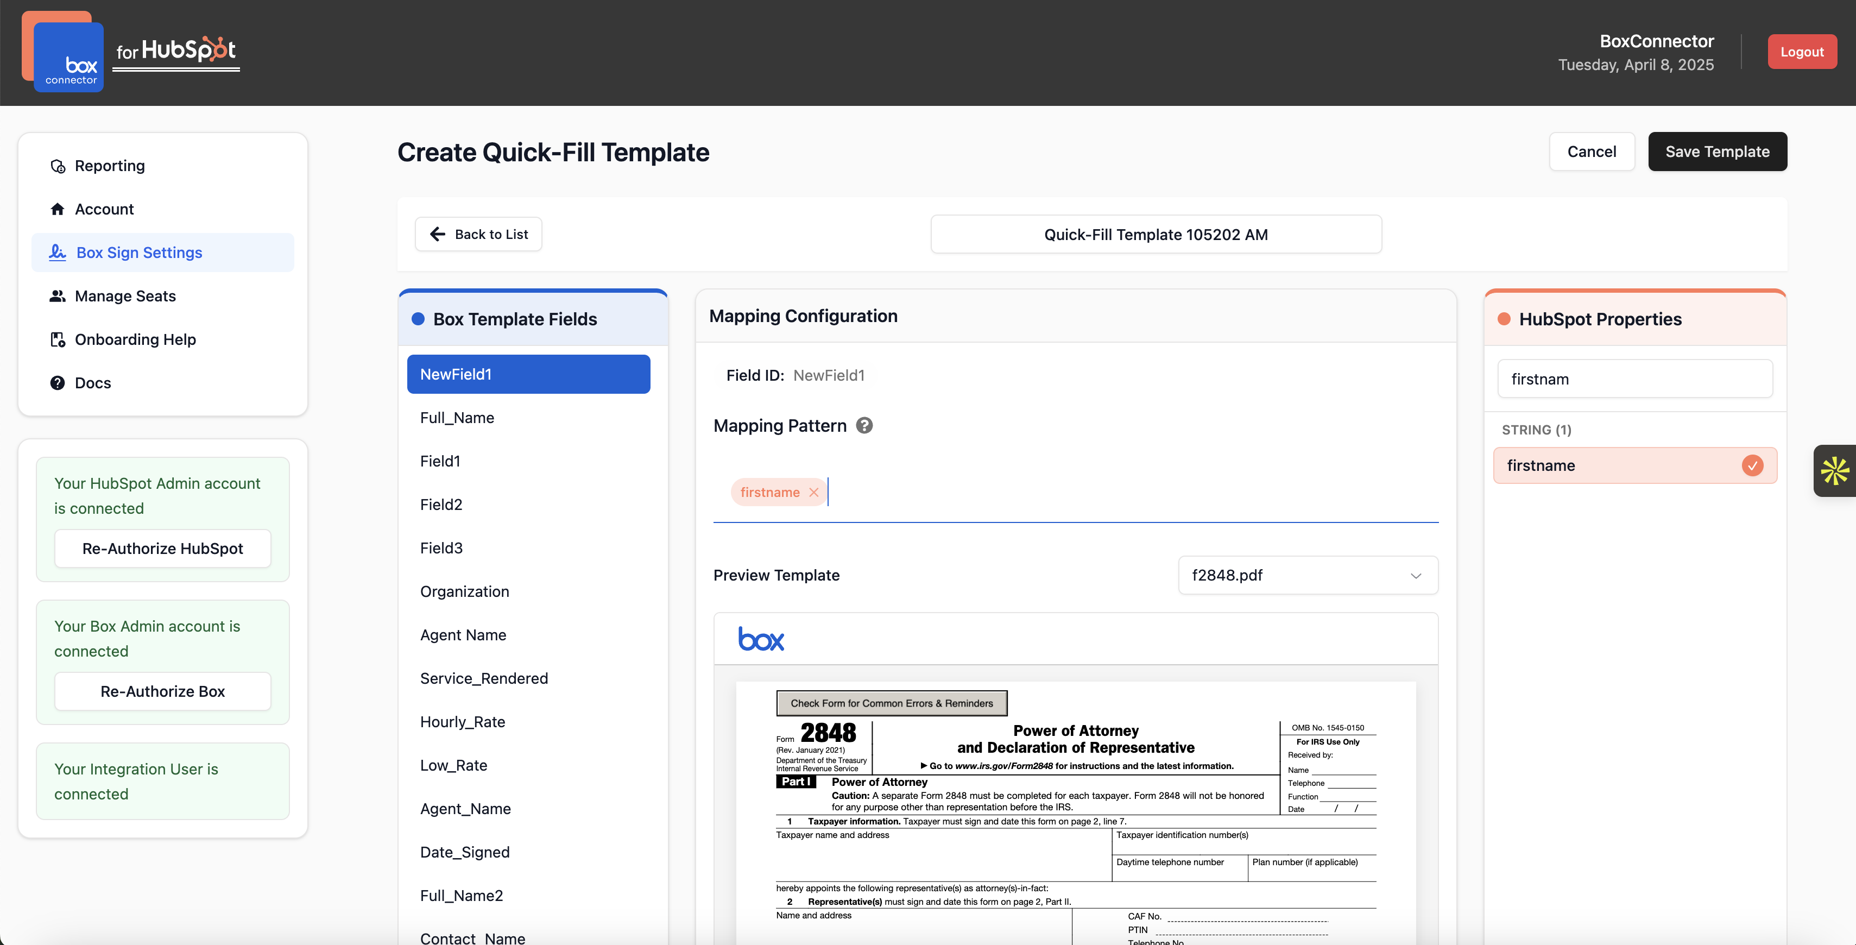The height and width of the screenshot is (945, 1856).
Task: Select the Full_Name template field
Action: [x=528, y=418]
